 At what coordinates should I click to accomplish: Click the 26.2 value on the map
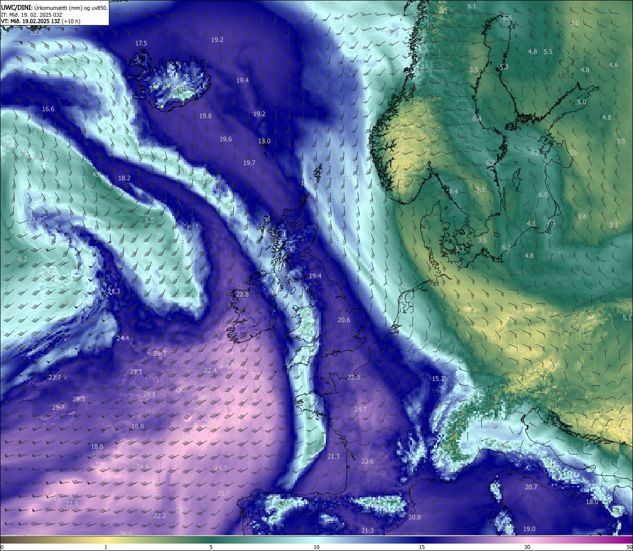[126, 534]
